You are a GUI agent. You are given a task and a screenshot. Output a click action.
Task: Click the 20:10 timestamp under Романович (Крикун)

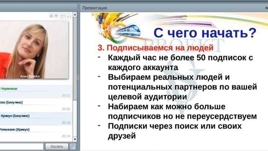tap(66, 136)
